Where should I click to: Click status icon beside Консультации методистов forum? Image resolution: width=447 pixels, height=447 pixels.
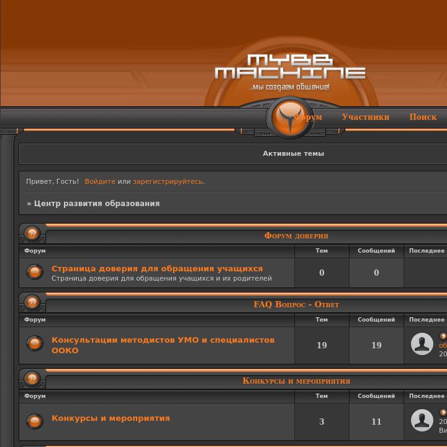pyautogui.click(x=35, y=343)
